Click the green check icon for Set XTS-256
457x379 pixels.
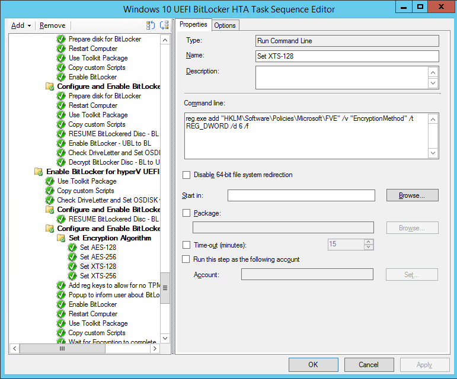(x=72, y=276)
